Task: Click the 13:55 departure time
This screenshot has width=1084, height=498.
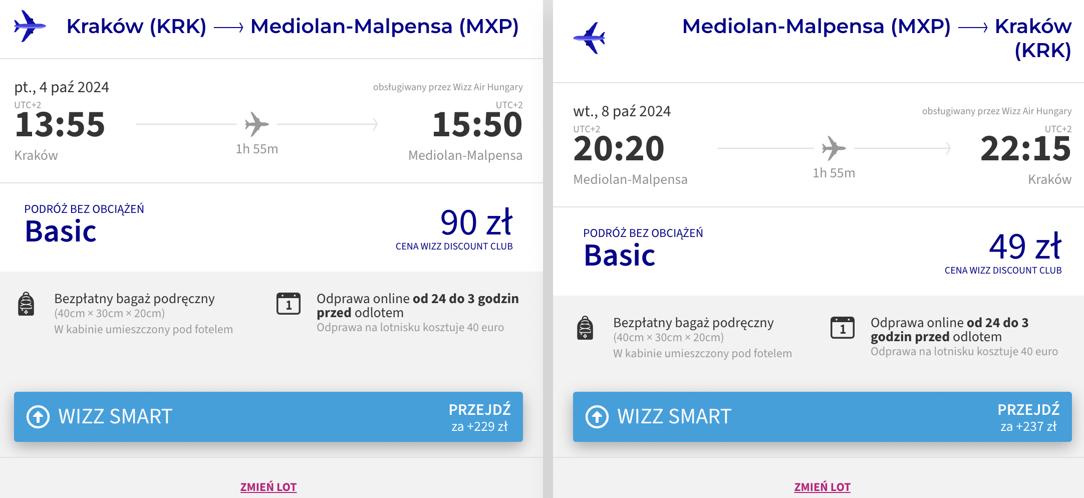Action: [60, 125]
